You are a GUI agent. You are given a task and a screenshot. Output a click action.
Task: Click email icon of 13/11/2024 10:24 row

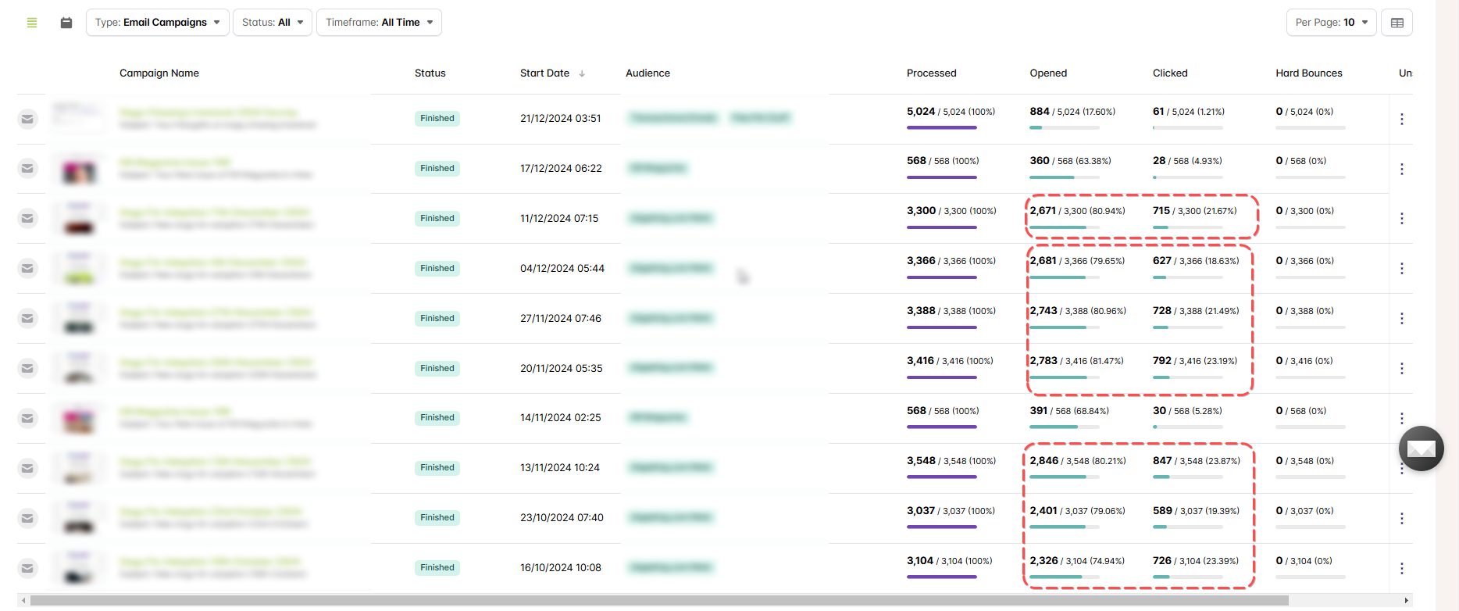click(27, 468)
